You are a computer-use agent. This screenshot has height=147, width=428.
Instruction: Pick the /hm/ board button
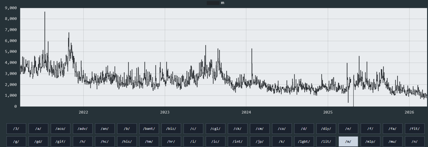pyautogui.click(x=149, y=141)
